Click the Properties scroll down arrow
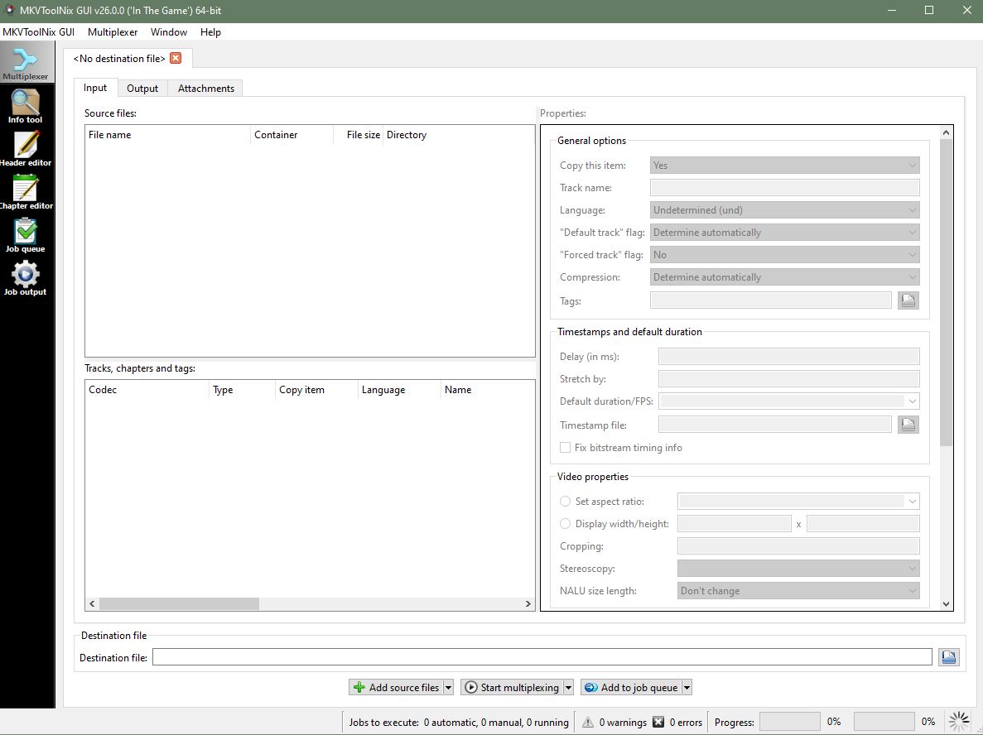Screen dimensions: 983x735 tap(946, 604)
